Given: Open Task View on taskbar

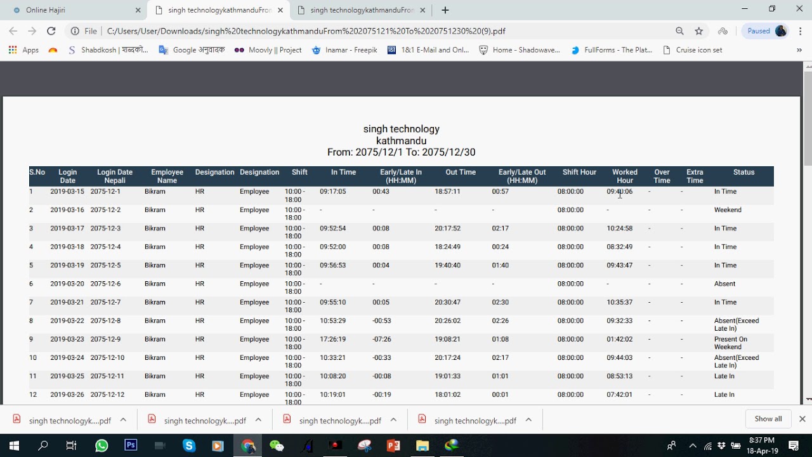Looking at the screenshot, I should 72,446.
